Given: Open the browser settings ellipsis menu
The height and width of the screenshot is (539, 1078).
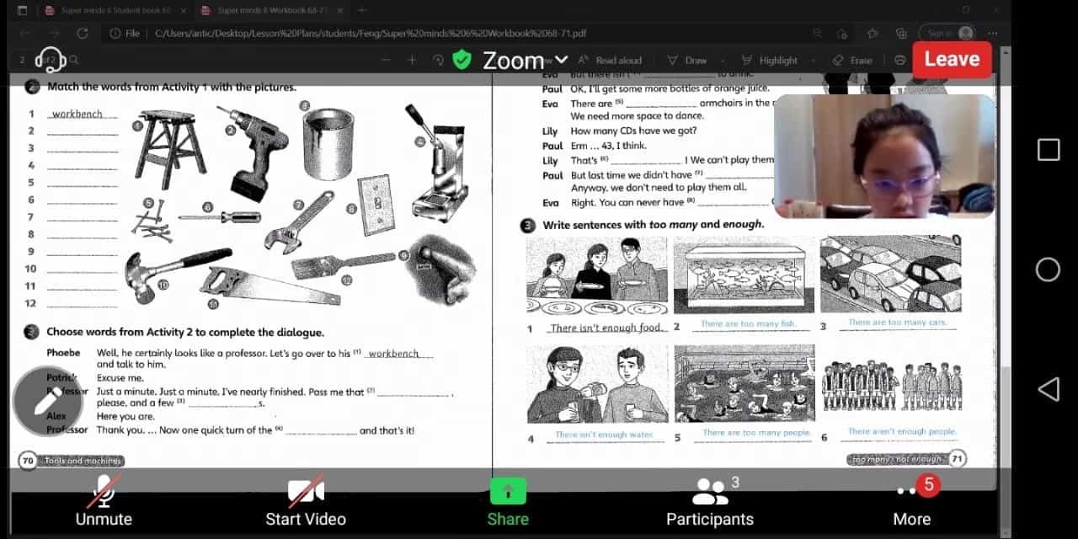Looking at the screenshot, I should click(x=991, y=33).
